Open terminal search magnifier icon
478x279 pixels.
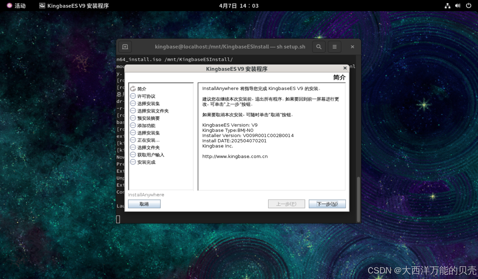[x=319, y=47]
